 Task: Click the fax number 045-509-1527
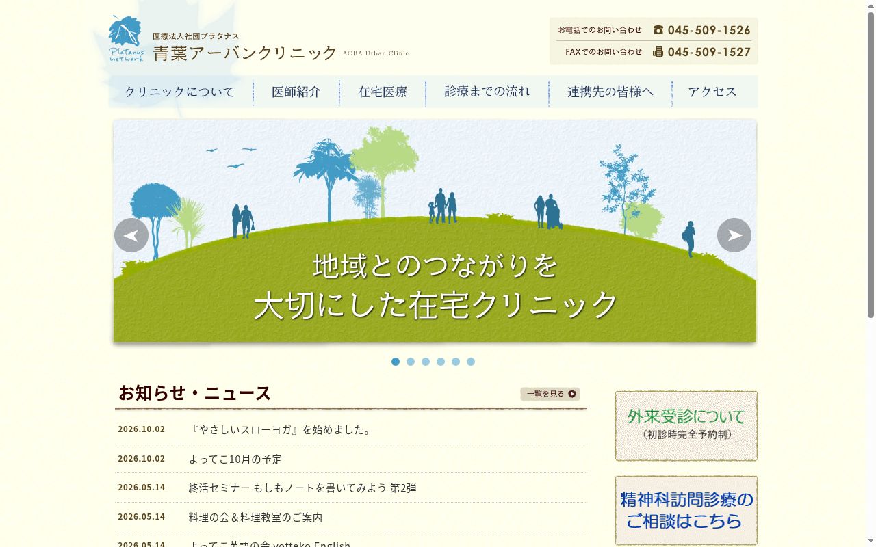(709, 52)
